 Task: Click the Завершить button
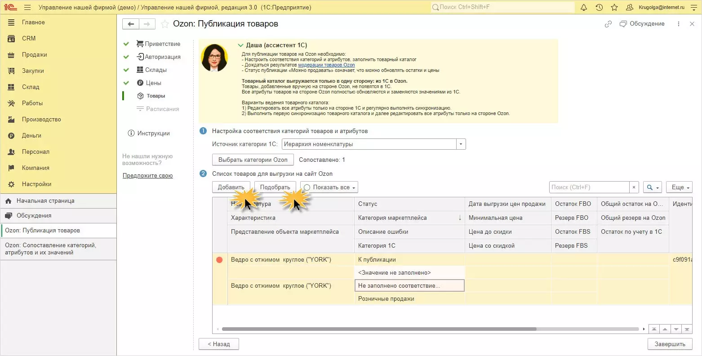[670, 344]
